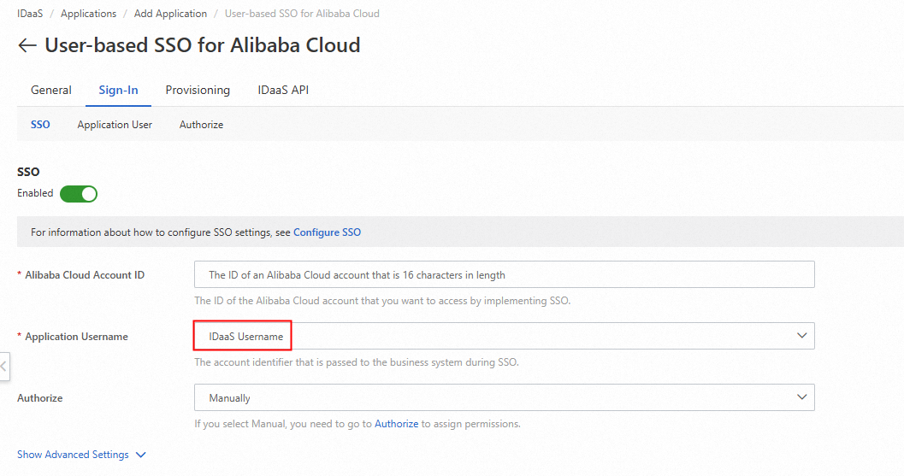Open the Configure SSO help link
The image size is (904, 476).
[327, 232]
